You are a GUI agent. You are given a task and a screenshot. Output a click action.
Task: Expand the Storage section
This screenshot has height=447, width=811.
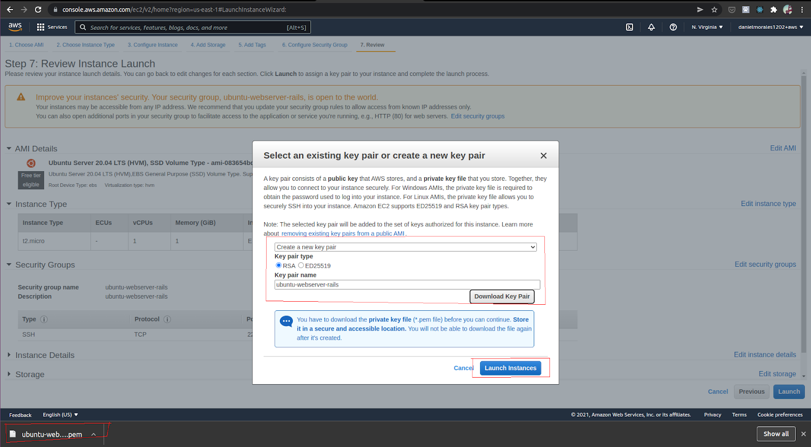click(9, 374)
